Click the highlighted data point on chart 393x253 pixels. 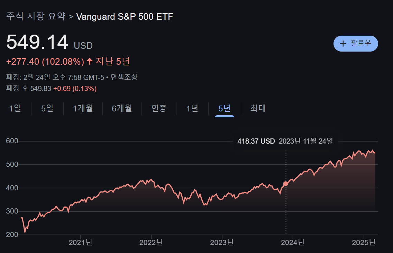point(285,184)
